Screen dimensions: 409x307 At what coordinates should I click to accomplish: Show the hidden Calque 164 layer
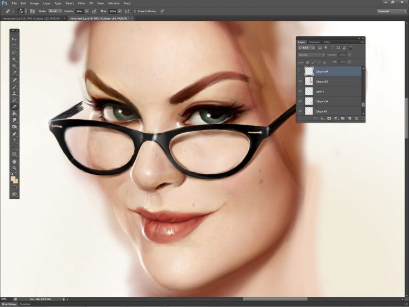[300, 71]
